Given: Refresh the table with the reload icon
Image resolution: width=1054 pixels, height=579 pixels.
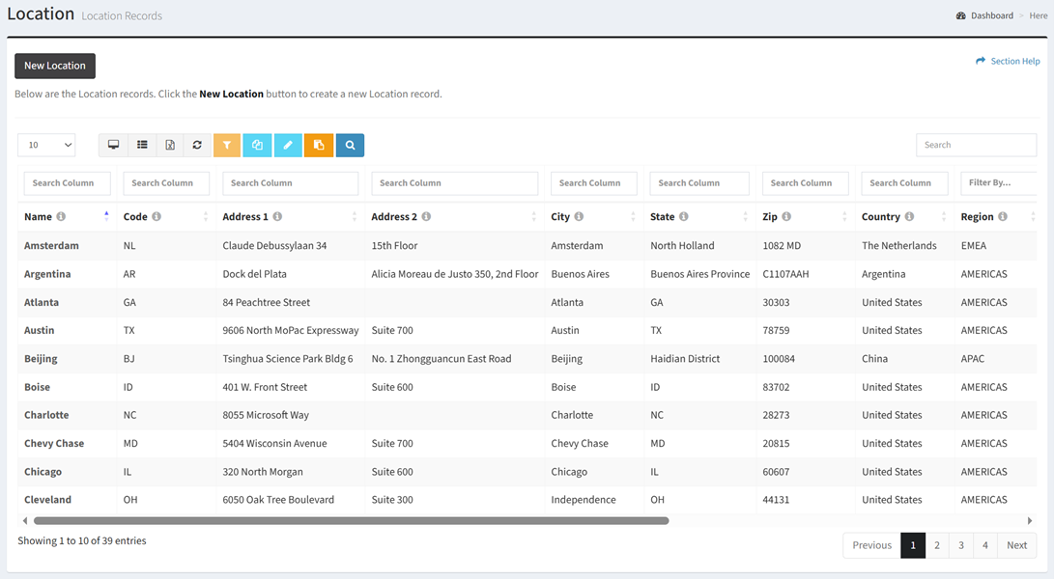Looking at the screenshot, I should click(x=197, y=145).
